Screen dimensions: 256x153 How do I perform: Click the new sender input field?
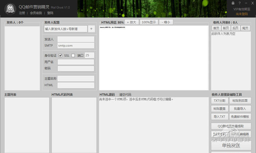tap(65, 29)
